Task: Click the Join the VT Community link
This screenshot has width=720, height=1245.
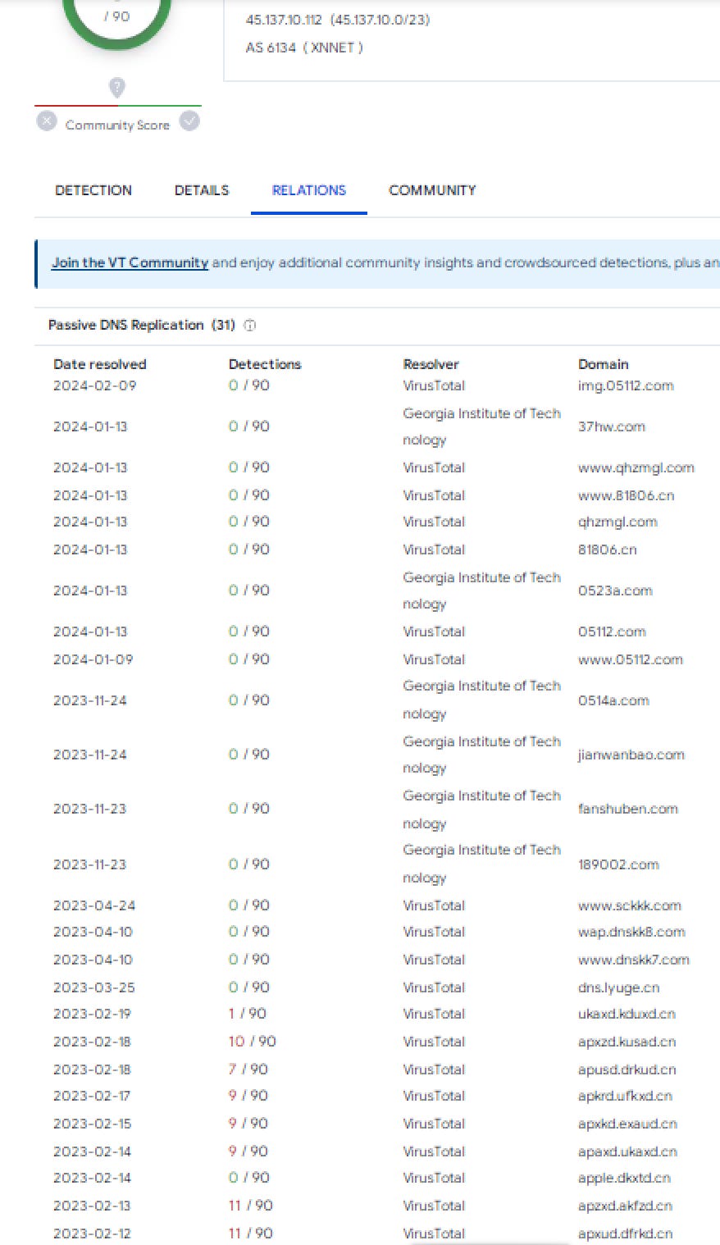Action: coord(130,262)
